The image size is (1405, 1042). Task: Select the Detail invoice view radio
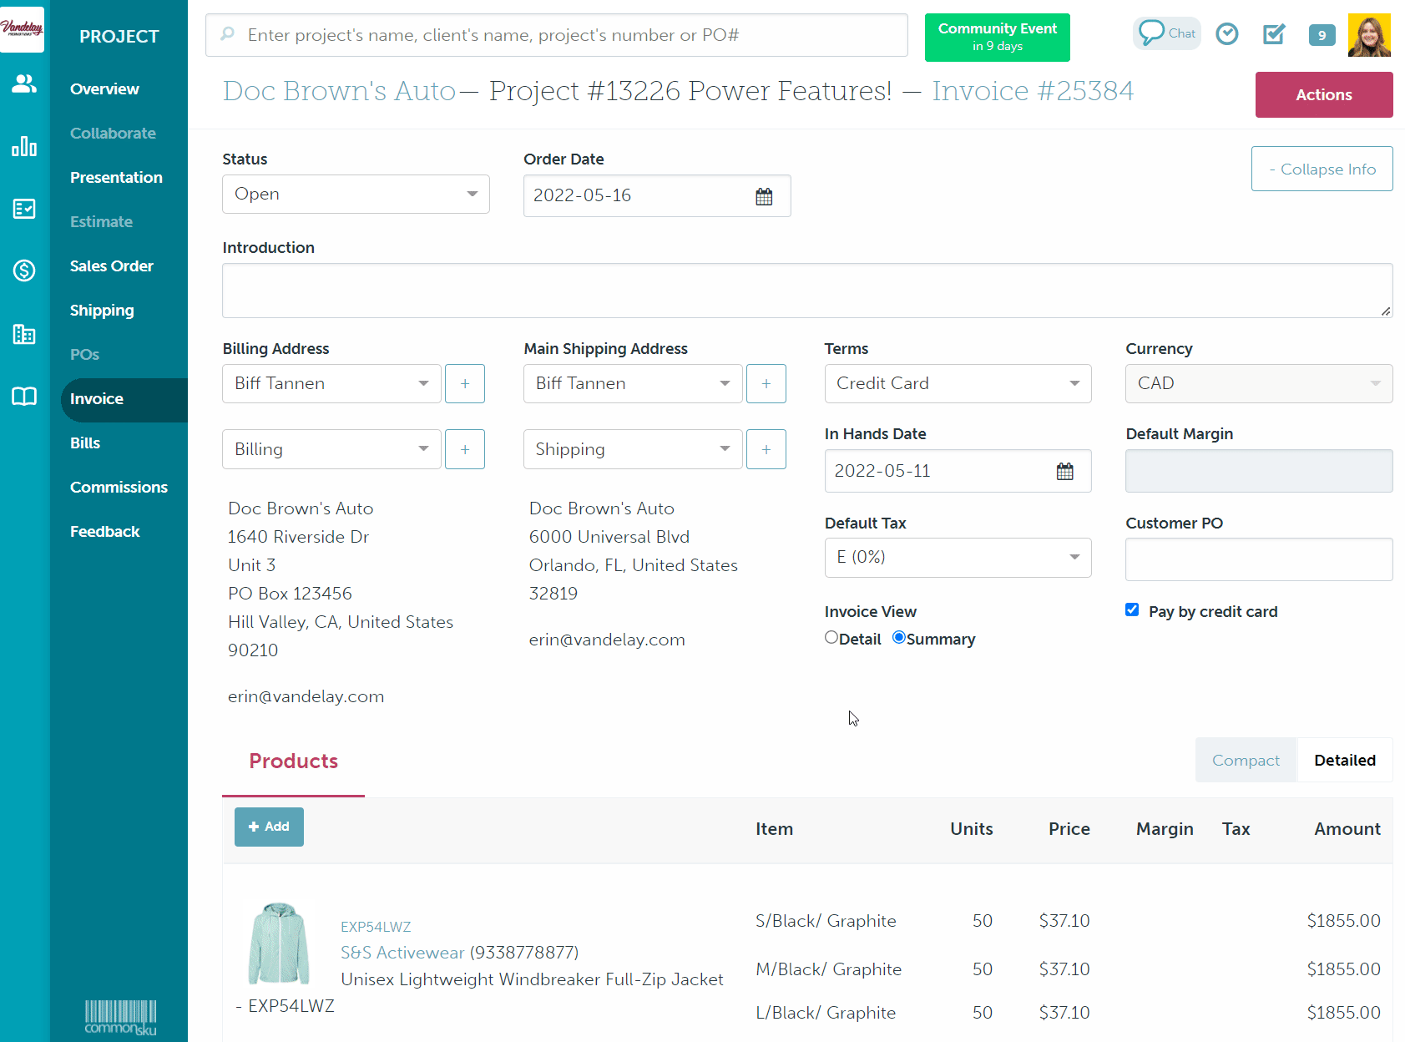(x=831, y=638)
